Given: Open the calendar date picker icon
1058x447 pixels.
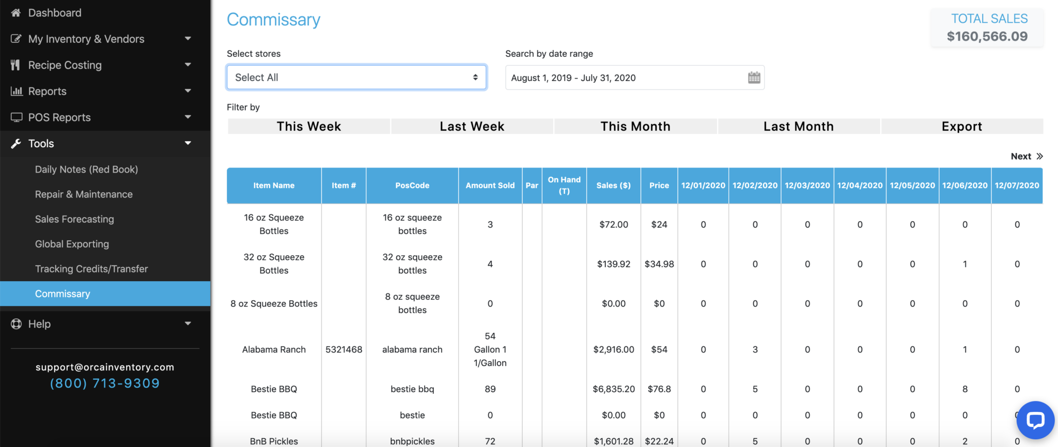Looking at the screenshot, I should [754, 78].
